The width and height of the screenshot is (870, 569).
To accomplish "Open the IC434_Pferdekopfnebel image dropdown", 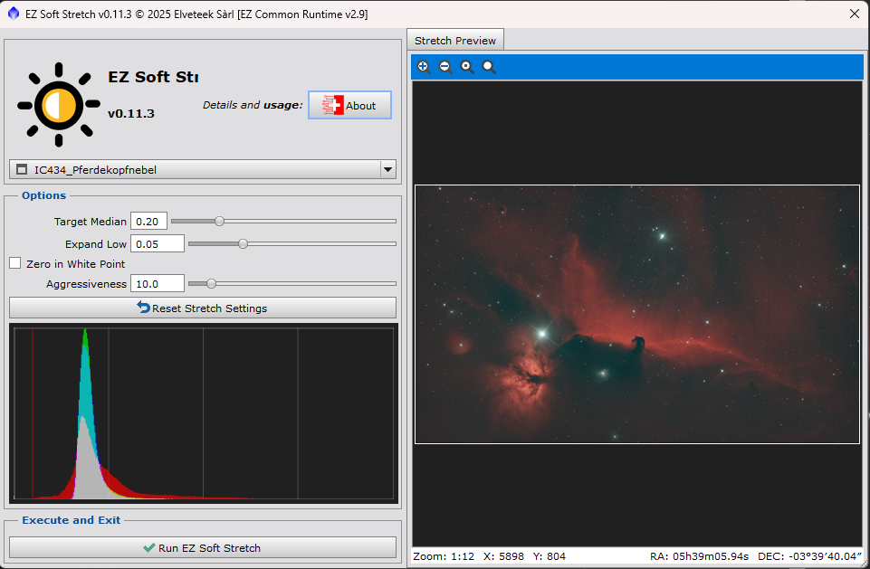I will pos(387,169).
